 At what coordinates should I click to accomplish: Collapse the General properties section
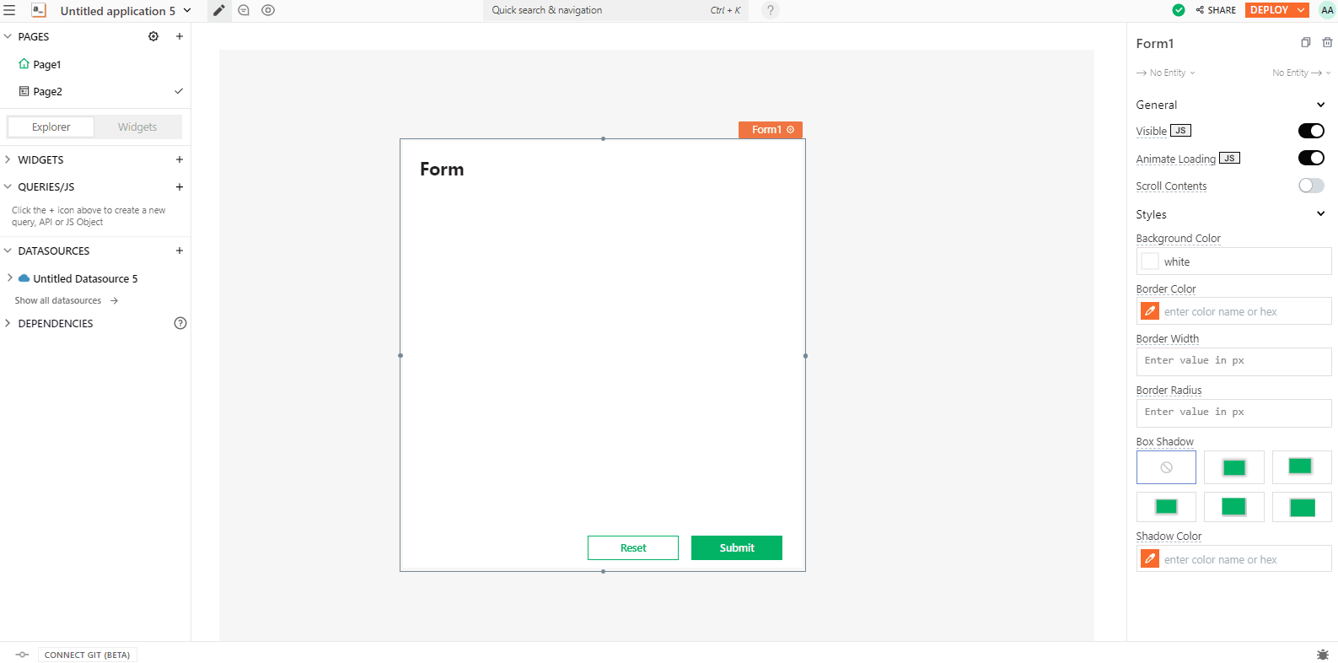click(x=1320, y=105)
